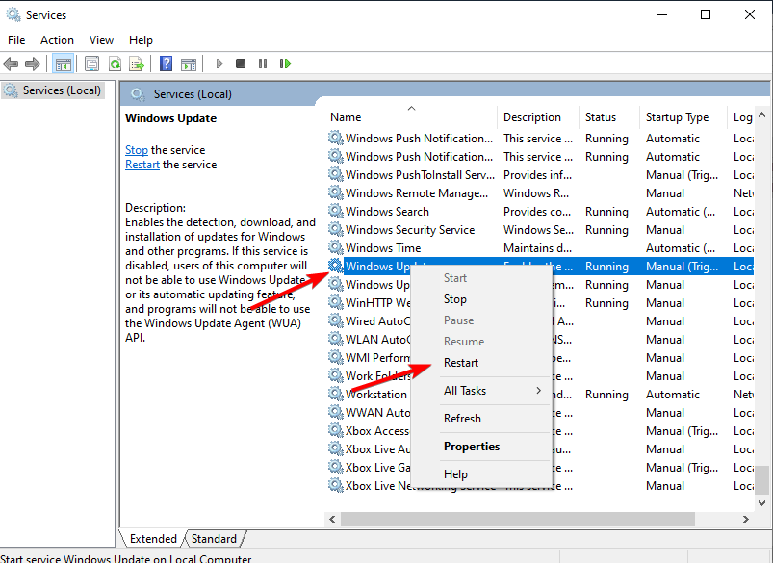Click the Back arrow toolbar icon
Image resolution: width=773 pixels, height=563 pixels.
11,64
